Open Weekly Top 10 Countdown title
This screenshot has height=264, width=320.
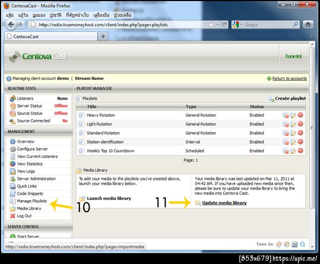(110, 151)
